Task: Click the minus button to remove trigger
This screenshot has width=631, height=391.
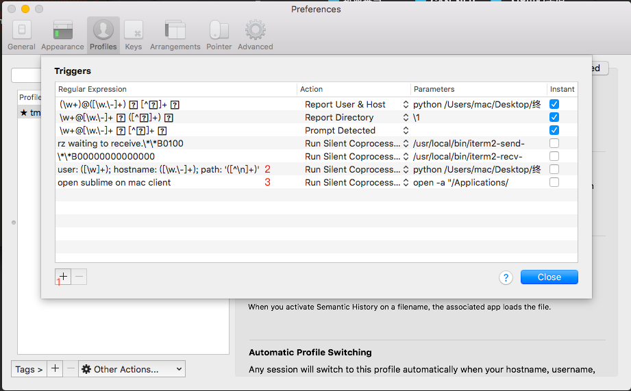Action: (79, 277)
